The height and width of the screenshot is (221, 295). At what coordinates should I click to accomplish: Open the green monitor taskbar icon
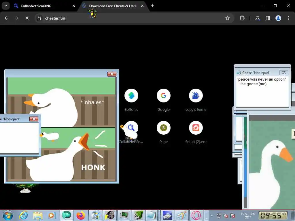pyautogui.click(x=124, y=215)
